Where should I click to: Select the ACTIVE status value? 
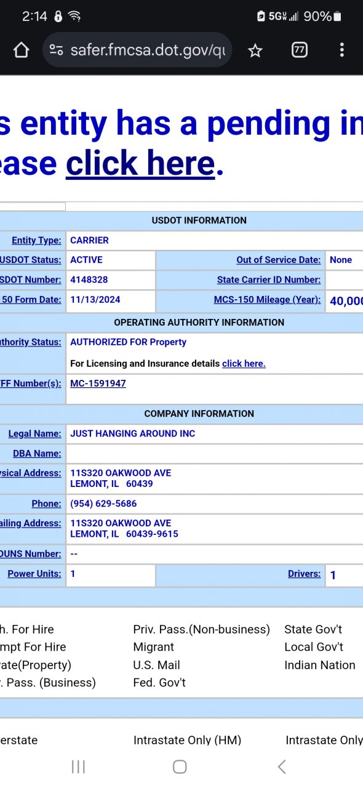pyautogui.click(x=86, y=260)
